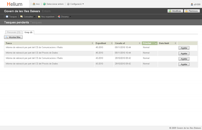Click the Nou expedient folder icon

(39, 17)
